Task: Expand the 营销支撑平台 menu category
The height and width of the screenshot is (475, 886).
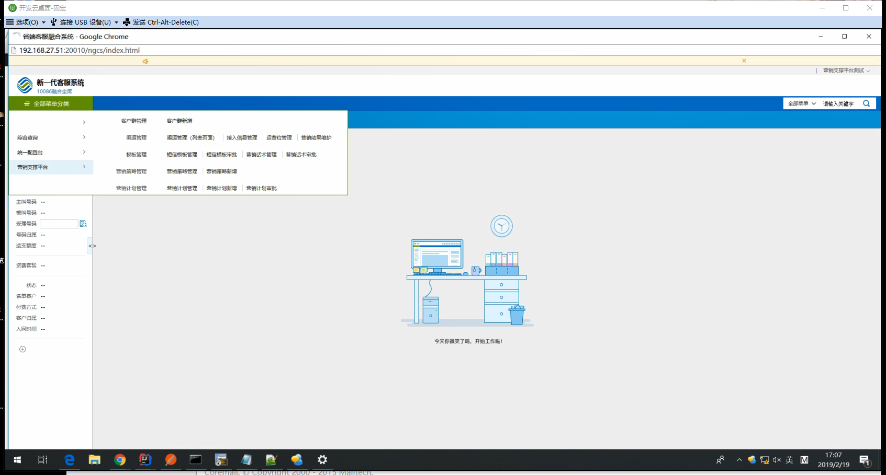Action: click(x=51, y=167)
